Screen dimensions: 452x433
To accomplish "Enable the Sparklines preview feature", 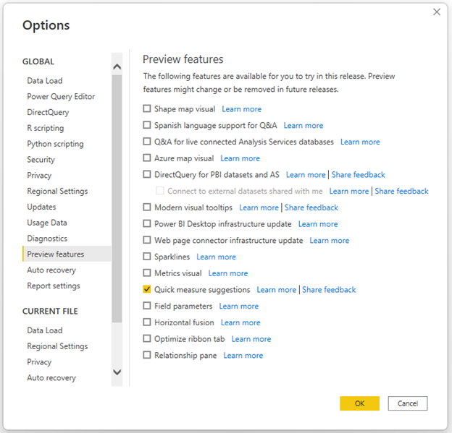I will (x=147, y=257).
